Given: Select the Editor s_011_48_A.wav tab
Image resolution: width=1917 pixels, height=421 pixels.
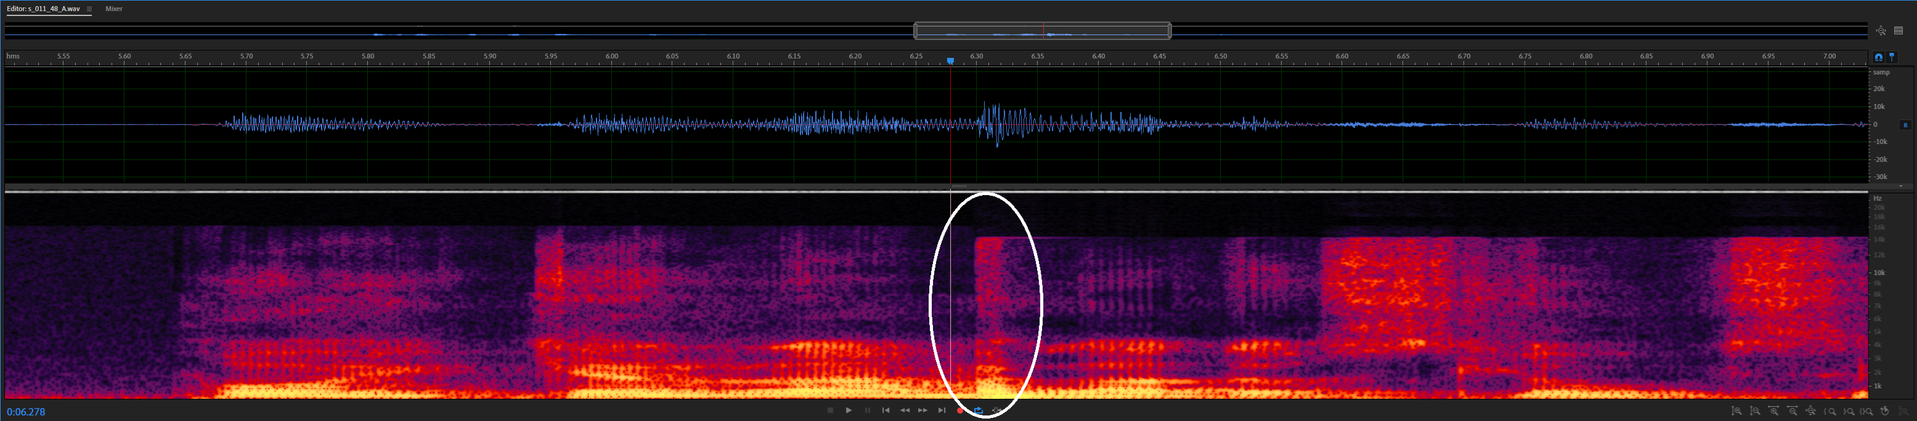Looking at the screenshot, I should coord(43,9).
